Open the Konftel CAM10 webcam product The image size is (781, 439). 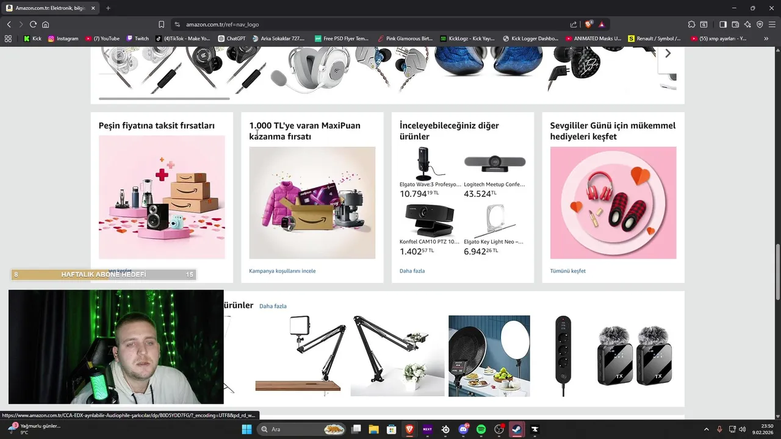[x=430, y=220]
